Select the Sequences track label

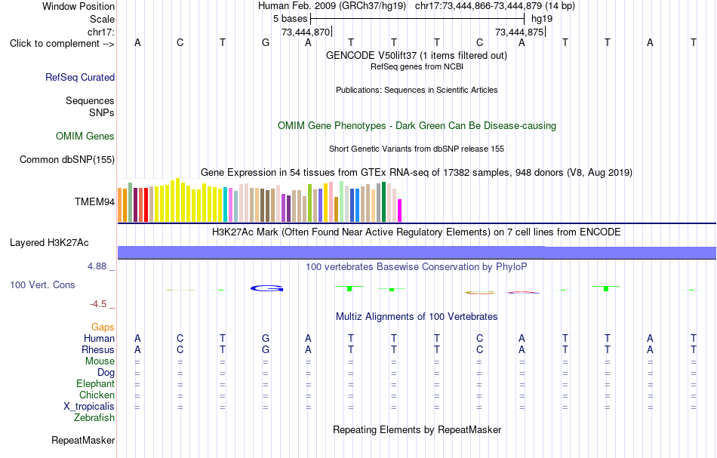coord(90,100)
